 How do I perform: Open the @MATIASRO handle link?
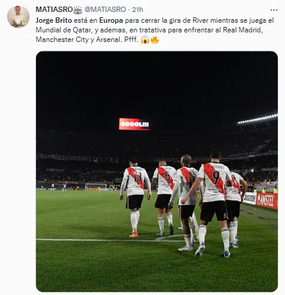105,10
